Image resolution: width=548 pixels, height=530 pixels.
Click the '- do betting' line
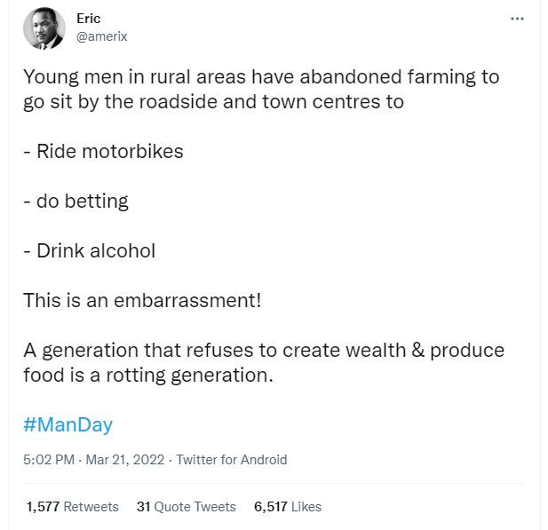point(75,201)
